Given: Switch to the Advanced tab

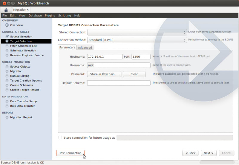Looking at the screenshot, I should (x=85, y=48).
